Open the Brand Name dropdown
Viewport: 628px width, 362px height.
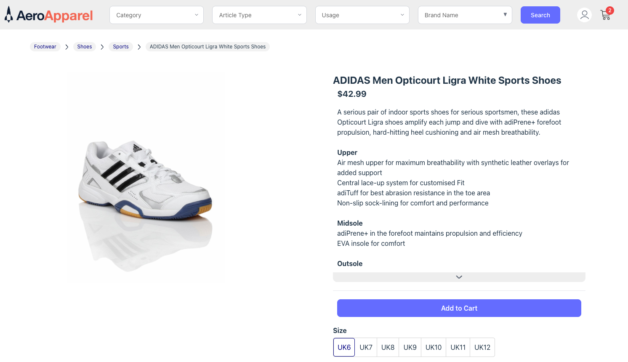coord(465,15)
